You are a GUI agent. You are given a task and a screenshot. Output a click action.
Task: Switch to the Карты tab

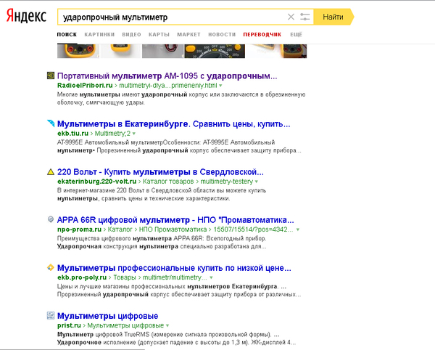pos(159,34)
